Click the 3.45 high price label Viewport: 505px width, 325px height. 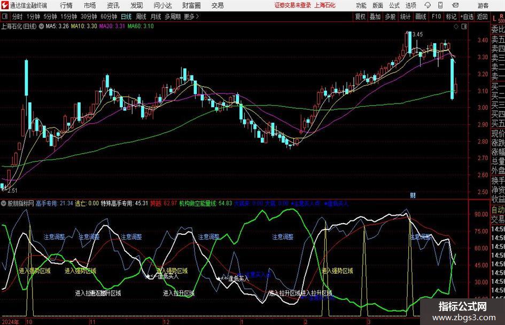pos(417,35)
